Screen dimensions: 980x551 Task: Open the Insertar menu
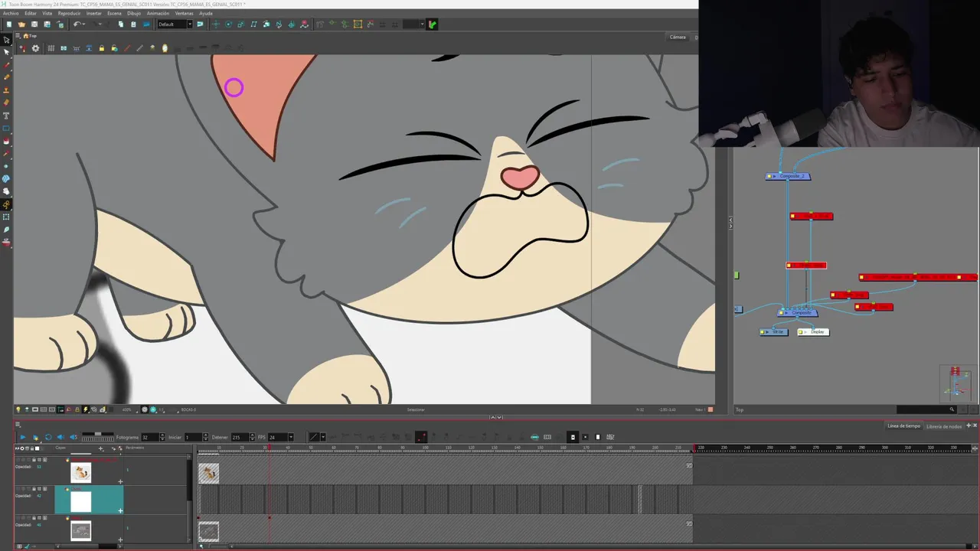click(x=93, y=13)
